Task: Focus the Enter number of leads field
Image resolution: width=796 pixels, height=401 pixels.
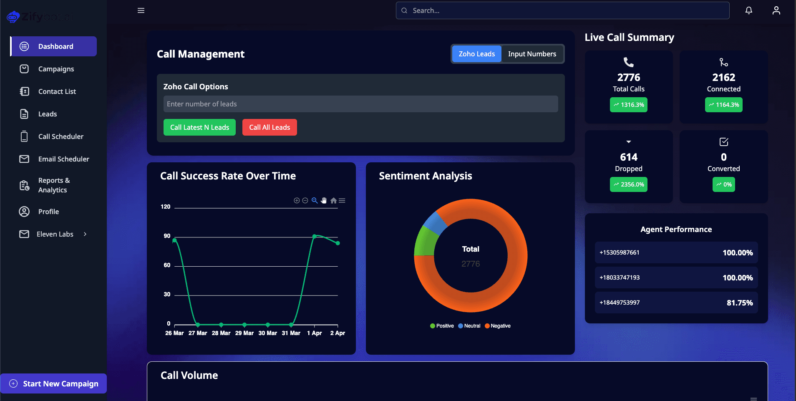Action: [360, 104]
